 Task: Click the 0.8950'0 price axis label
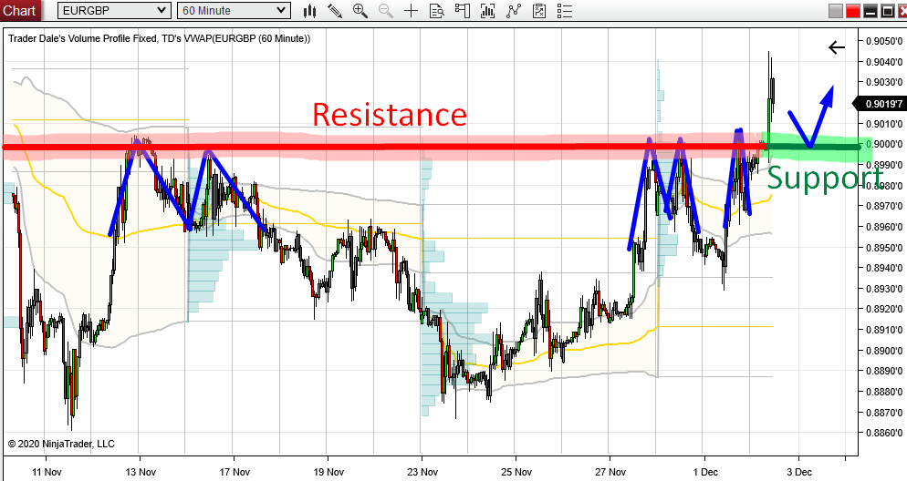tap(883, 248)
